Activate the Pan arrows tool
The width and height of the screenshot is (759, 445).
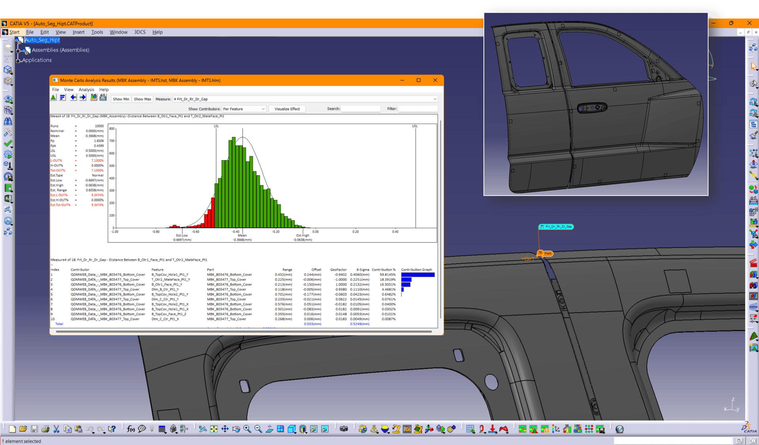(225, 429)
